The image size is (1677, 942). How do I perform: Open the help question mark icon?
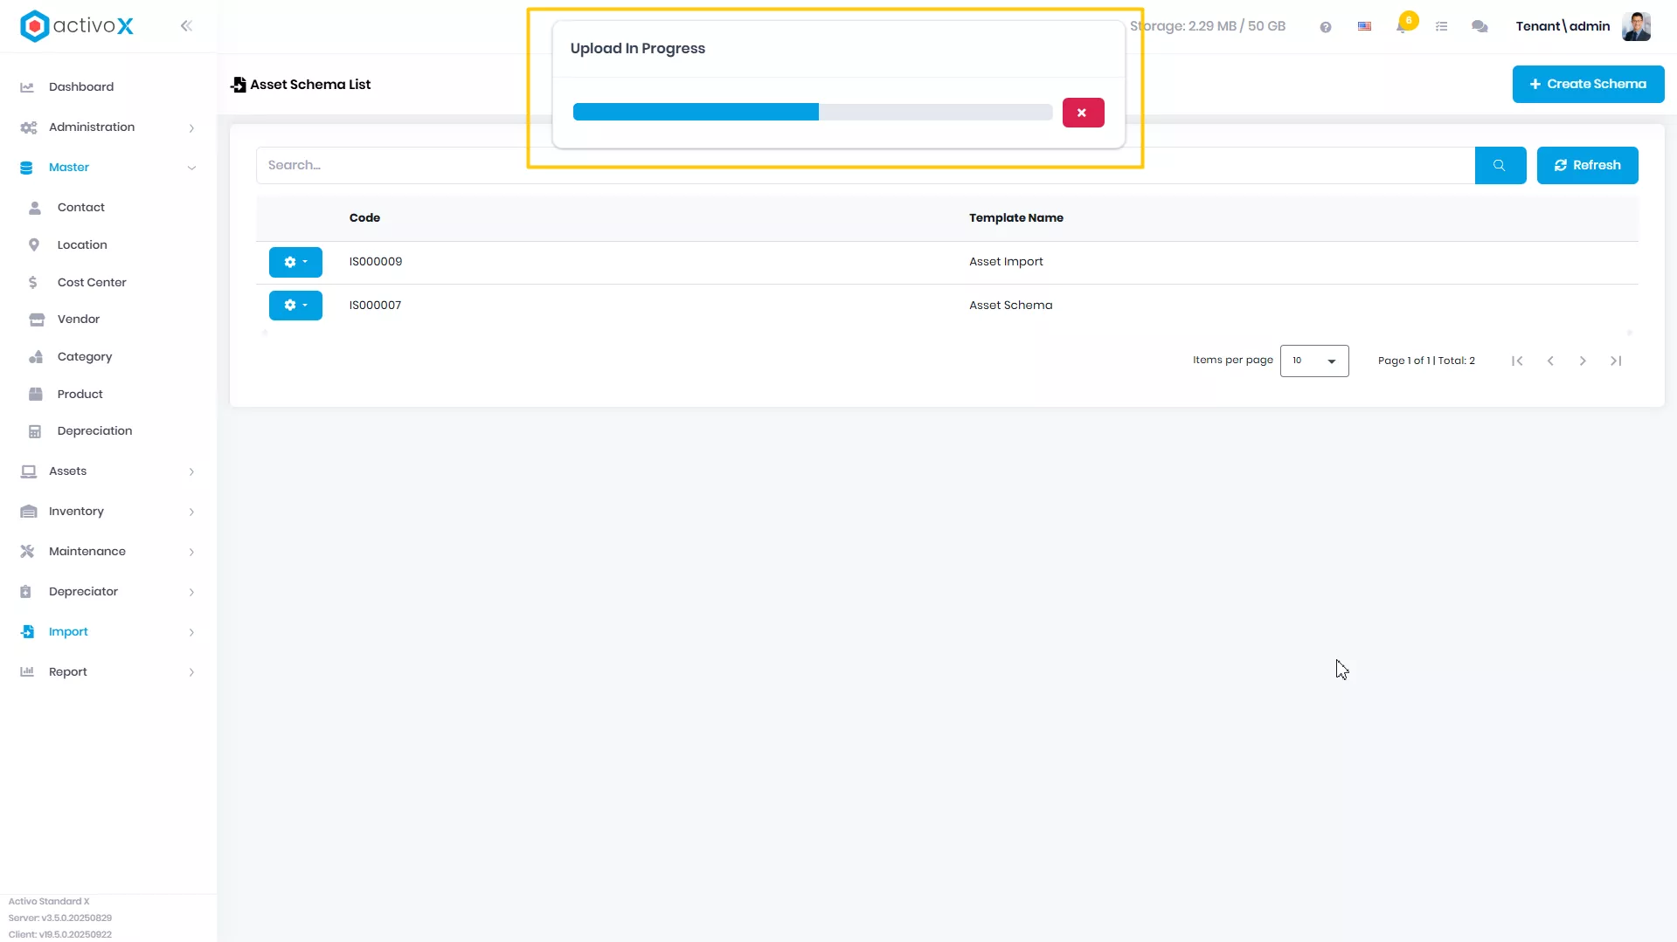click(x=1326, y=27)
